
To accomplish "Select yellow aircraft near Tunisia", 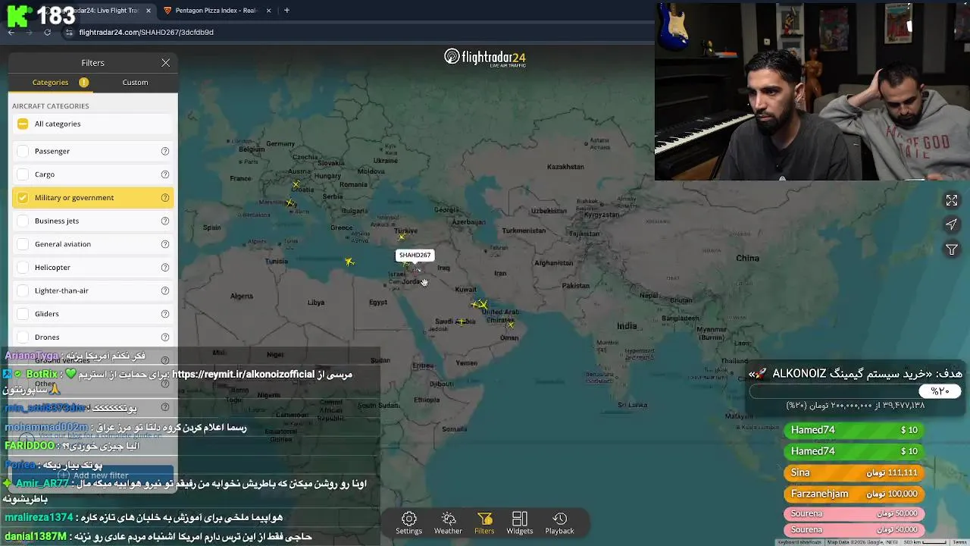I will click(349, 262).
